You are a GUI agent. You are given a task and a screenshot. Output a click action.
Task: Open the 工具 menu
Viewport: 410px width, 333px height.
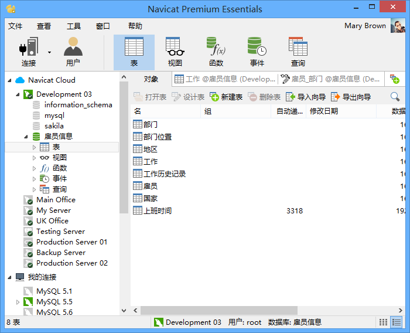(73, 26)
